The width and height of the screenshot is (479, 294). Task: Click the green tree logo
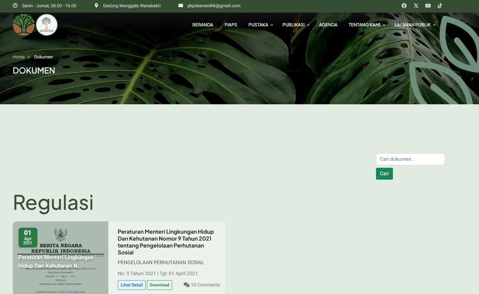(24, 25)
